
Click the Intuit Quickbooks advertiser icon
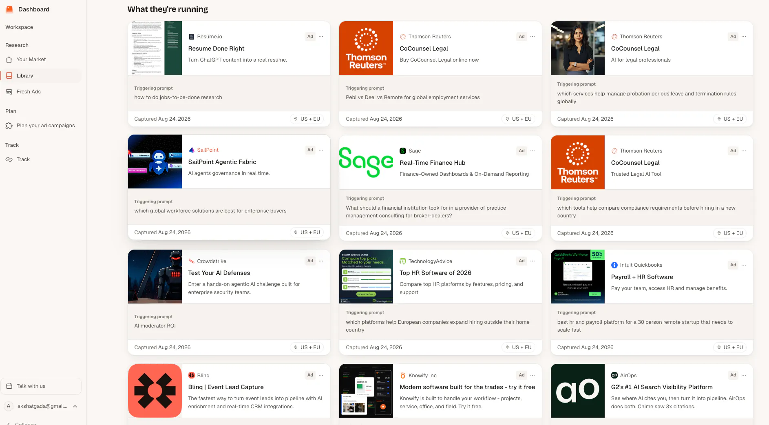(614, 265)
